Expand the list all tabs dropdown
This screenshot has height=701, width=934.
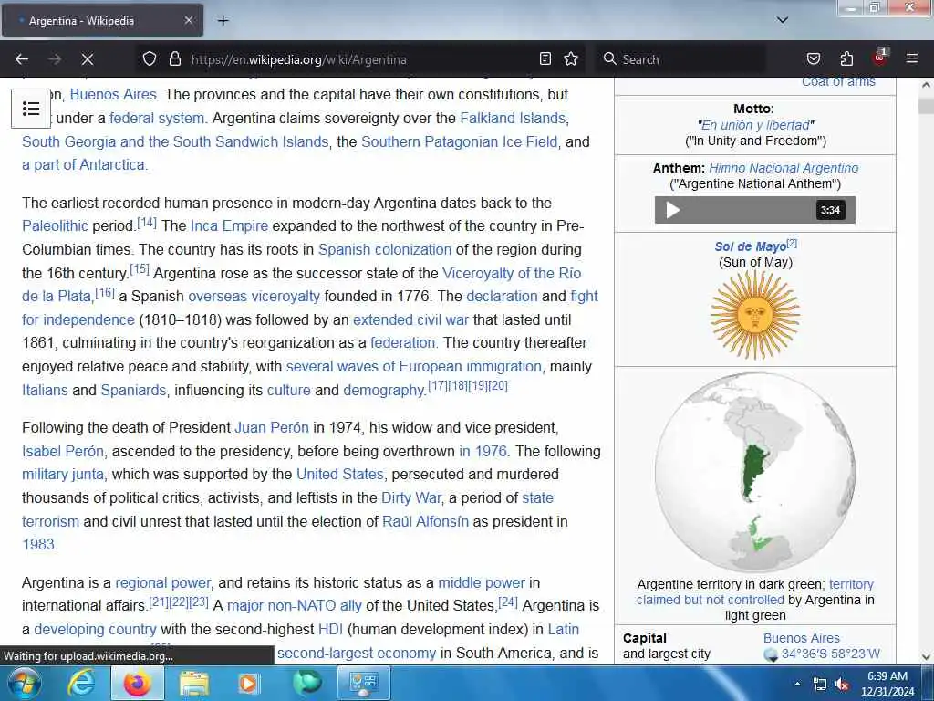point(783,20)
